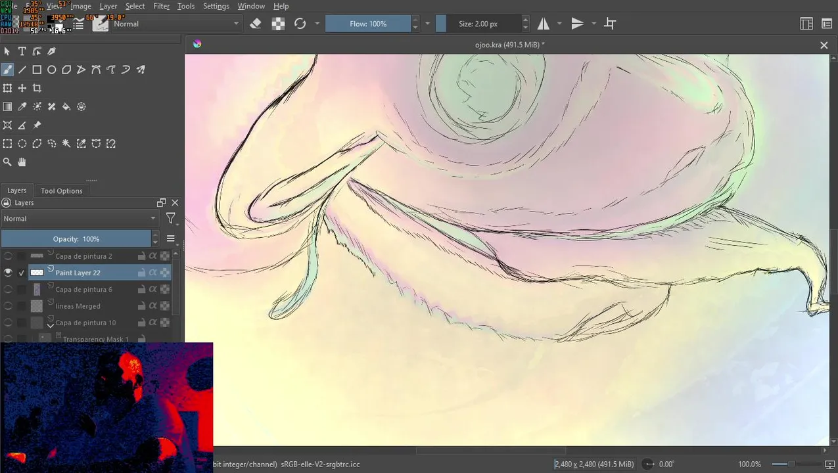The width and height of the screenshot is (838, 473).
Task: Adjust the brush Size slider
Action: click(x=478, y=24)
